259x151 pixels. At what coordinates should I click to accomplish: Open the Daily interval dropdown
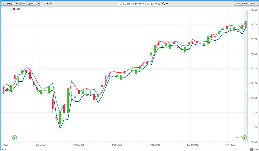[x=33, y=4]
